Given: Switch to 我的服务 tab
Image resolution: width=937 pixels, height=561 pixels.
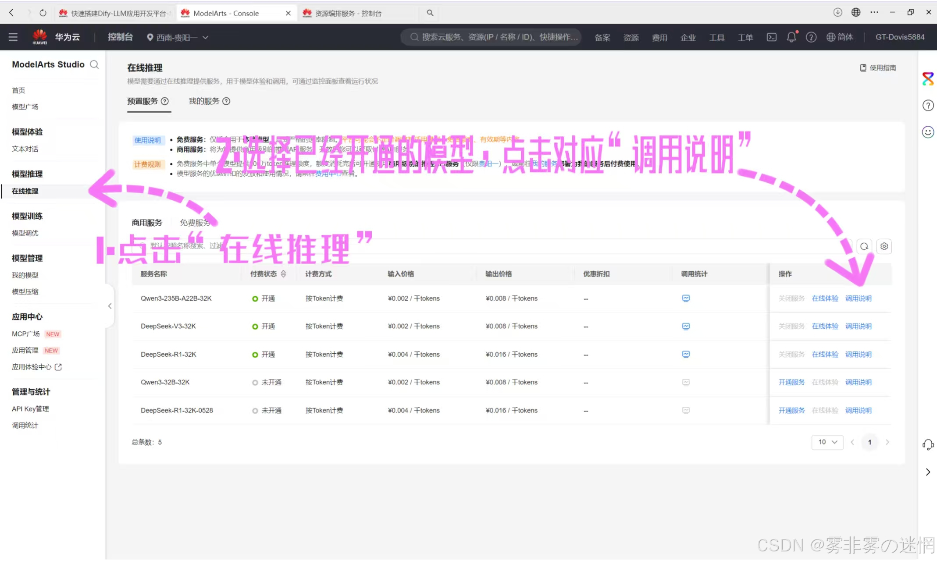Looking at the screenshot, I should tap(204, 101).
